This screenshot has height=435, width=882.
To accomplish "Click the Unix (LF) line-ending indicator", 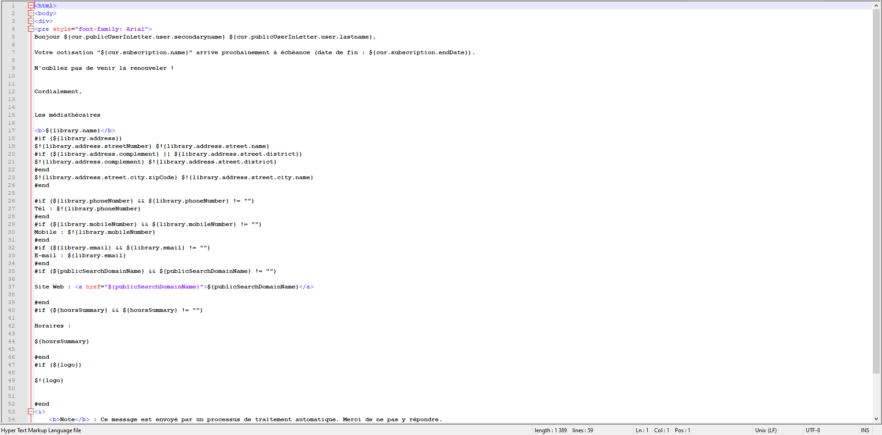I will [766, 430].
